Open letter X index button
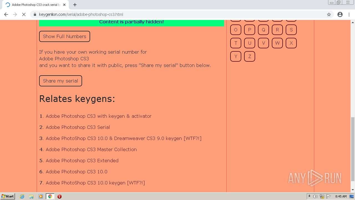 pos(291,43)
